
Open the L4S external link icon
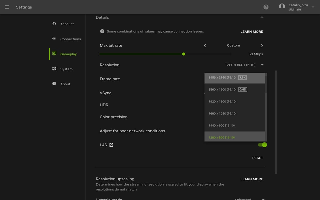click(x=111, y=145)
